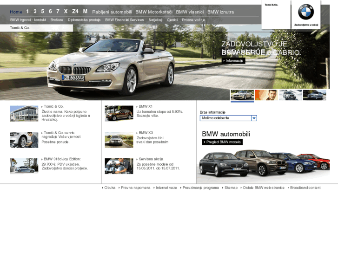The width and height of the screenshot is (338, 253).
Task: Open the BMW X1 teaser link
Action: tap(146, 106)
